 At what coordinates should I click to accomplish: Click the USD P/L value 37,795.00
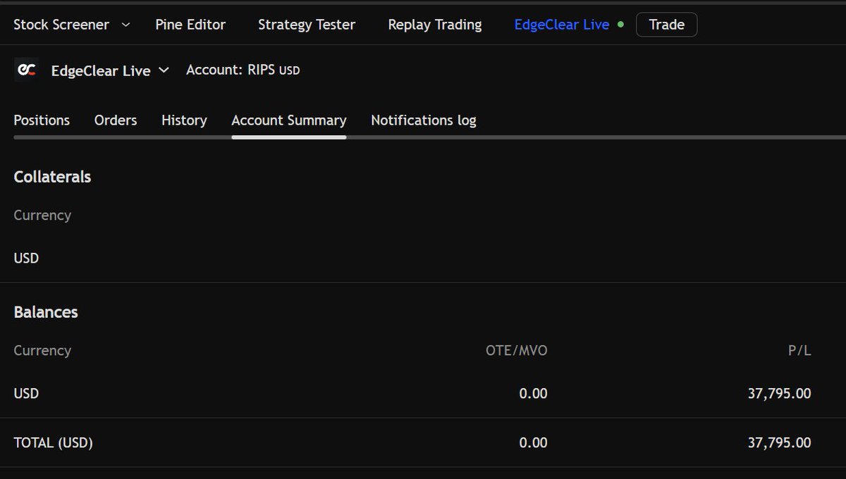tap(779, 394)
